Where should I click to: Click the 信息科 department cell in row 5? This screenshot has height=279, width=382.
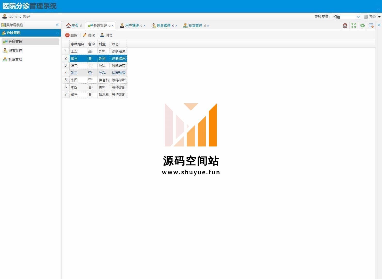(x=104, y=80)
